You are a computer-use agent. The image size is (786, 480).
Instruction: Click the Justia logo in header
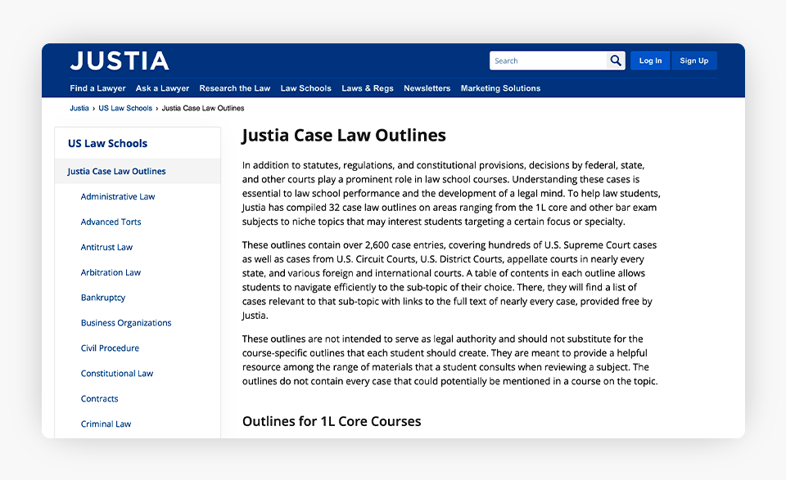click(120, 61)
